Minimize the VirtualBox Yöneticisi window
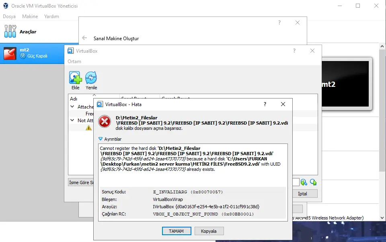The image size is (386, 242). (x=340, y=6)
